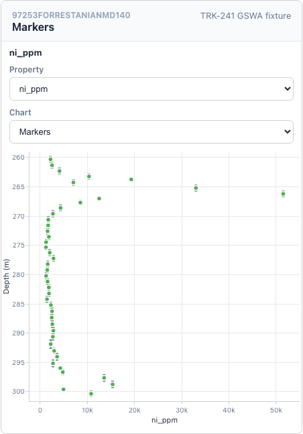The height and width of the screenshot is (434, 303).
Task: Click the 290 depth tick label
Action: point(19,333)
